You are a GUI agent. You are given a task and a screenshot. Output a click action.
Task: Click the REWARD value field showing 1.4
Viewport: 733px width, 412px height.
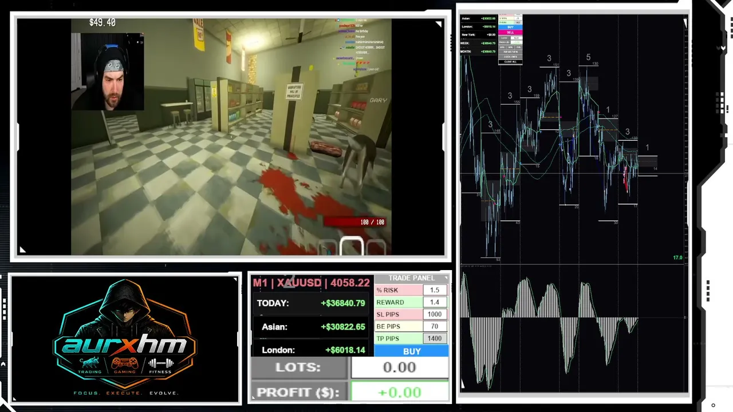coord(435,302)
